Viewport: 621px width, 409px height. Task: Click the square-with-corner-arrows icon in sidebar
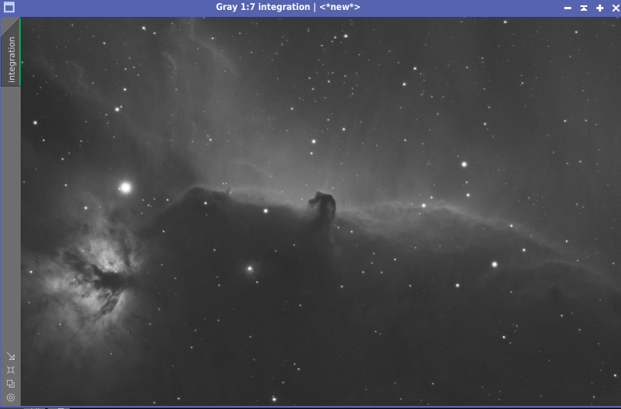(x=11, y=370)
